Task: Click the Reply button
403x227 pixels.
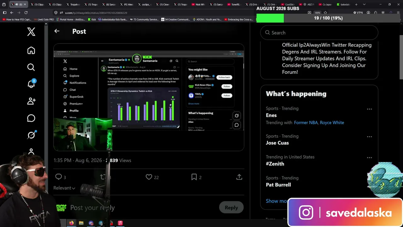Action: 231,207
